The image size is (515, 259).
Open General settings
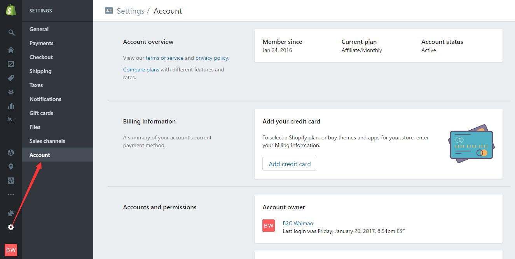[x=58, y=29]
